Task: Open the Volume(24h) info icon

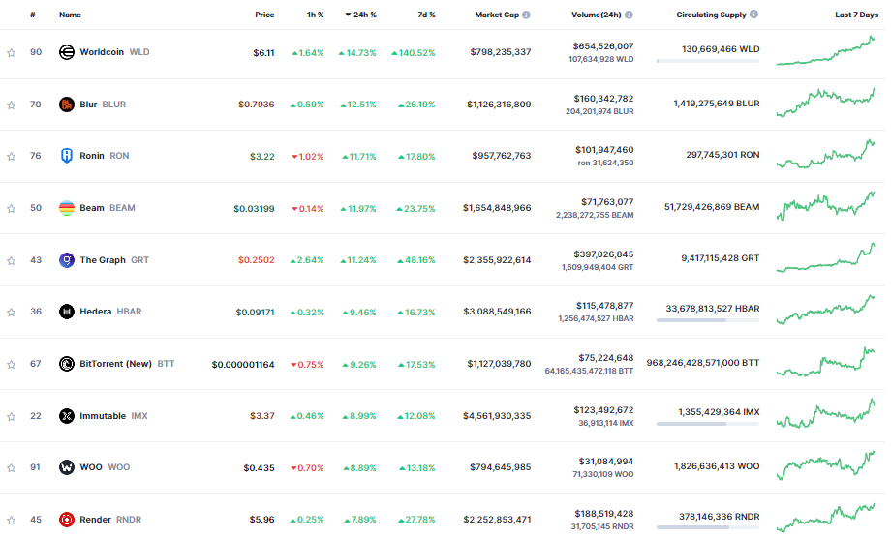Action: 630,15
